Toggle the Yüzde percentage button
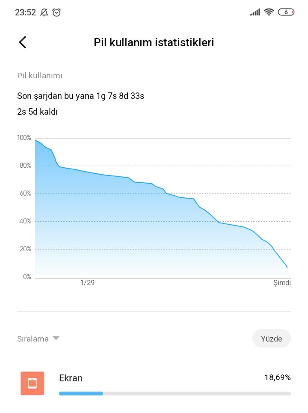Viewport: 308px width, 413px height. point(271,339)
